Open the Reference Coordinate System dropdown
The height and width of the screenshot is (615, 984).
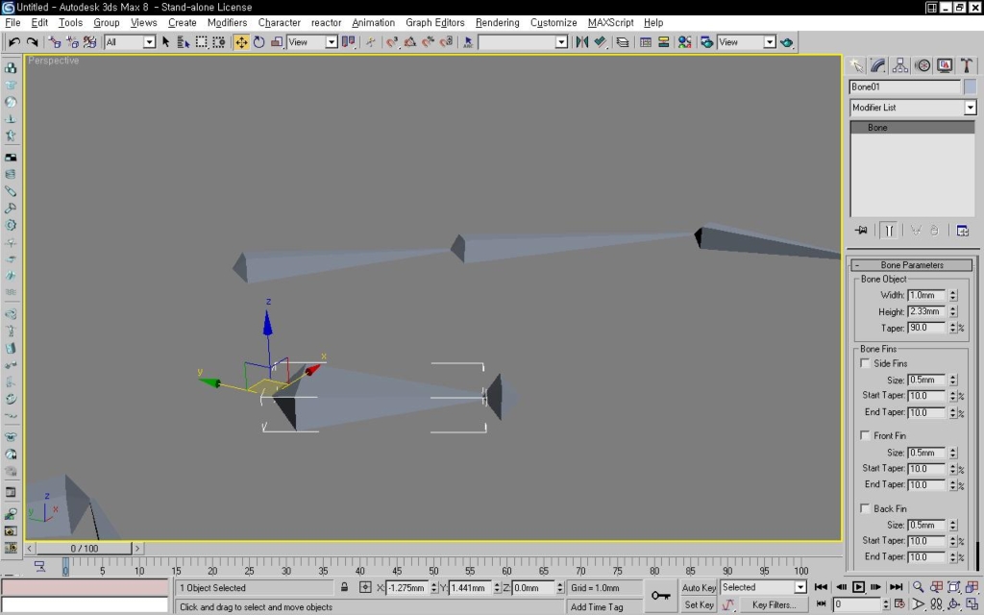[x=332, y=42]
